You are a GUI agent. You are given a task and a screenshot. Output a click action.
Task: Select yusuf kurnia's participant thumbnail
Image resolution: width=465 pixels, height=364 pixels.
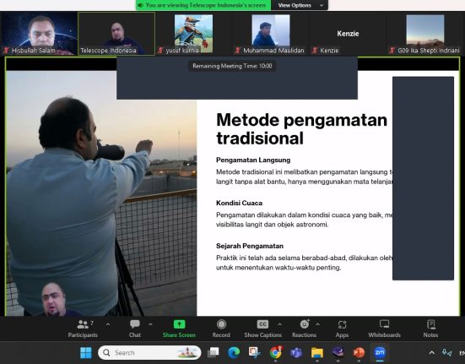pyautogui.click(x=193, y=34)
